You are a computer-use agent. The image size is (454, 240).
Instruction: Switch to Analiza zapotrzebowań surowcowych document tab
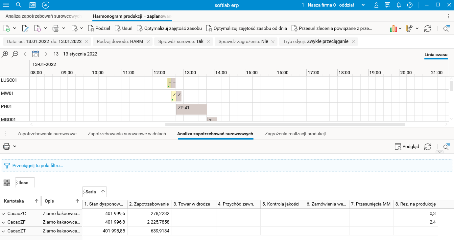pos(43,16)
